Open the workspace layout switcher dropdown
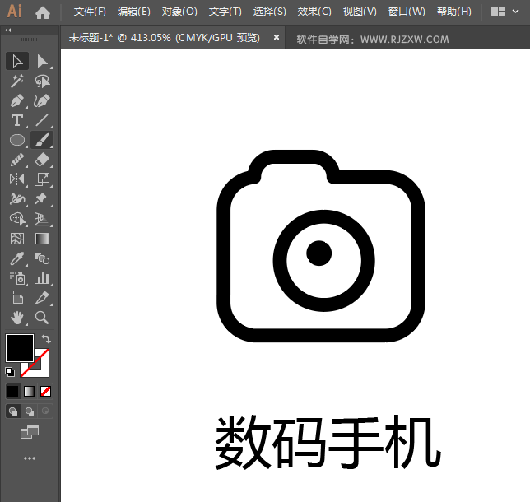Image resolution: width=530 pixels, height=502 pixels. [504, 12]
